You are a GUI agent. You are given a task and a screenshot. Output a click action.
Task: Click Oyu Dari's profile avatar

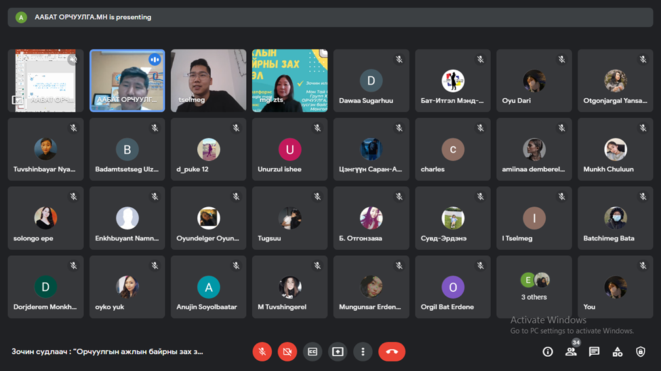pos(534,81)
